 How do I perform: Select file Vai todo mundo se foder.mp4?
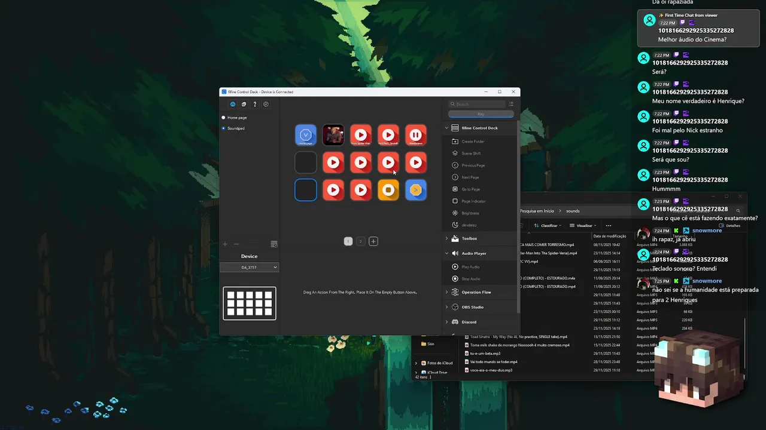492,362
